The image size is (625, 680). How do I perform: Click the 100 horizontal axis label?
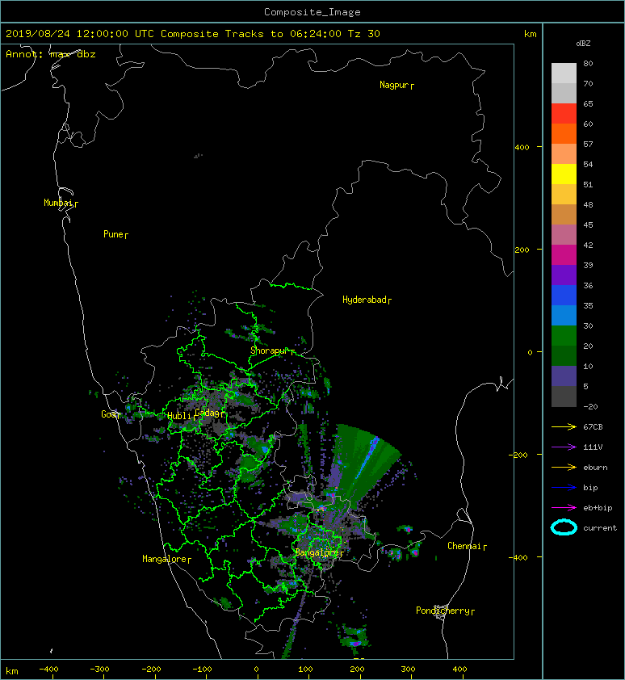point(306,670)
